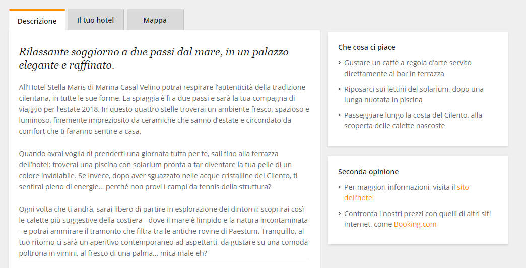Click the italic Rilassante soggiorno headline

pyautogui.click(x=153, y=58)
